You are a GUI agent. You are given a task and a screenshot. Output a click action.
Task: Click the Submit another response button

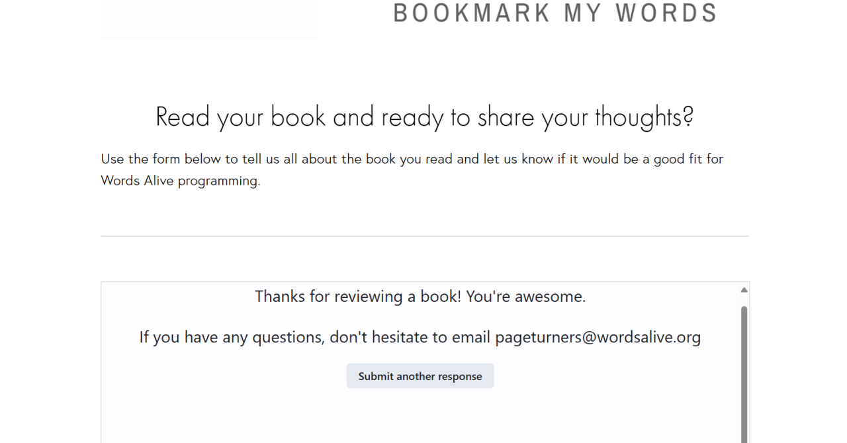pos(420,376)
